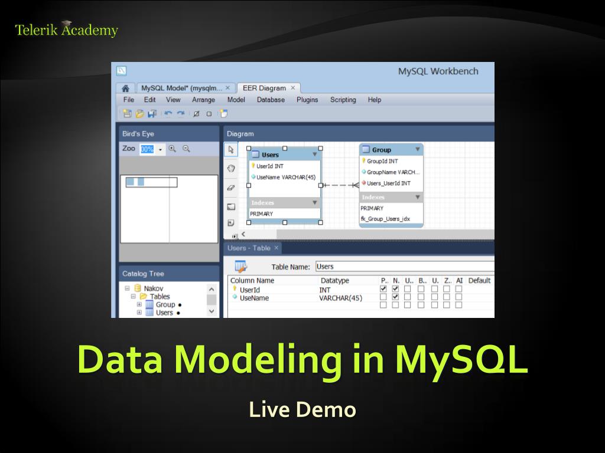The image size is (605, 453).
Task: Click the Bird's Eye overview thumbnail
Action: tap(170, 209)
